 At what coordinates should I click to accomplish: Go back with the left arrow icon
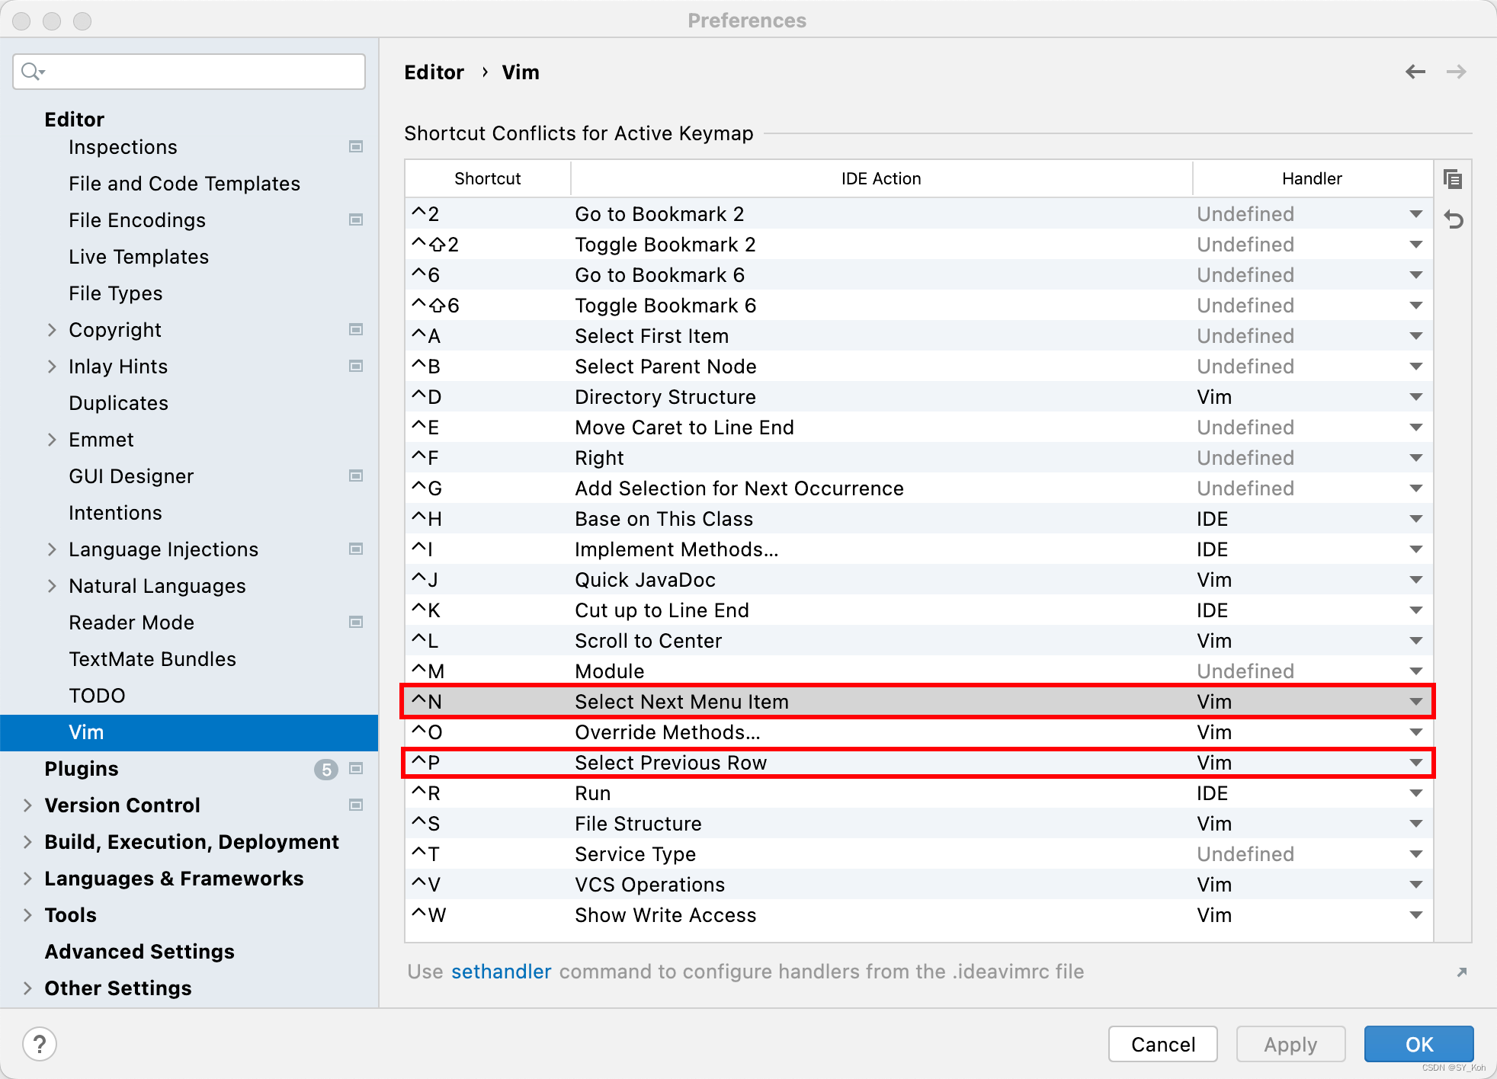[1415, 72]
